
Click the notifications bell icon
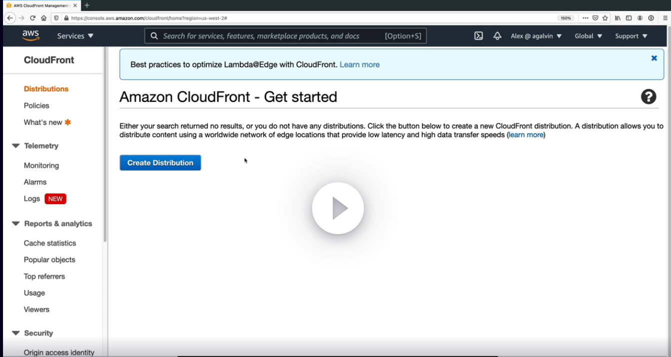pos(497,36)
